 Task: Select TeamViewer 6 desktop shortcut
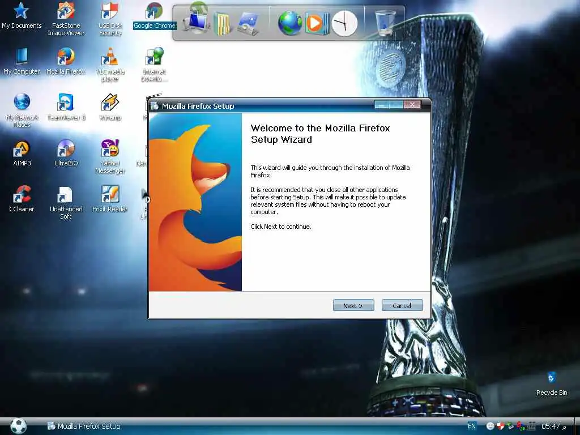tap(66, 107)
